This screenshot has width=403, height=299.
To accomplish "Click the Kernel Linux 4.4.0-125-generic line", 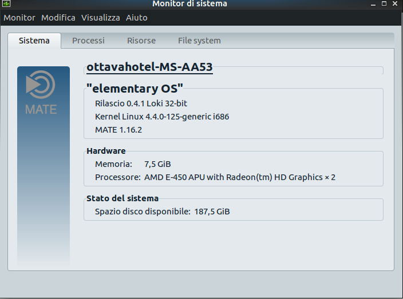I will 162,117.
